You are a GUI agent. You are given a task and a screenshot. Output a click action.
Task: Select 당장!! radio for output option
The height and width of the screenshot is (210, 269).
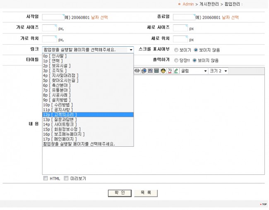pos(176,60)
